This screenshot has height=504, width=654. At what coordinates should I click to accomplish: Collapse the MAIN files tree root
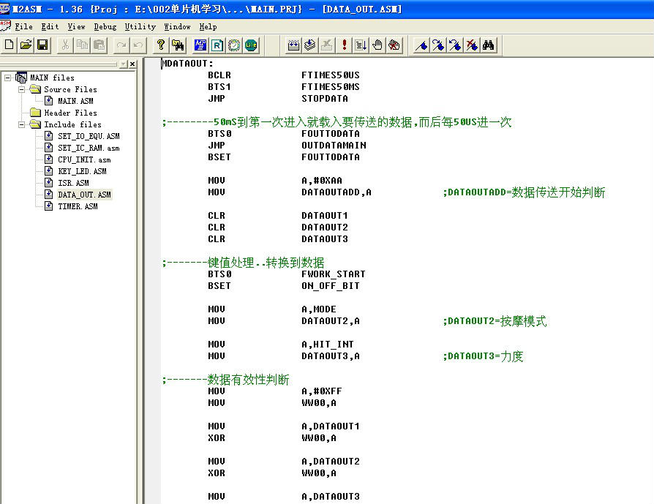(x=8, y=78)
